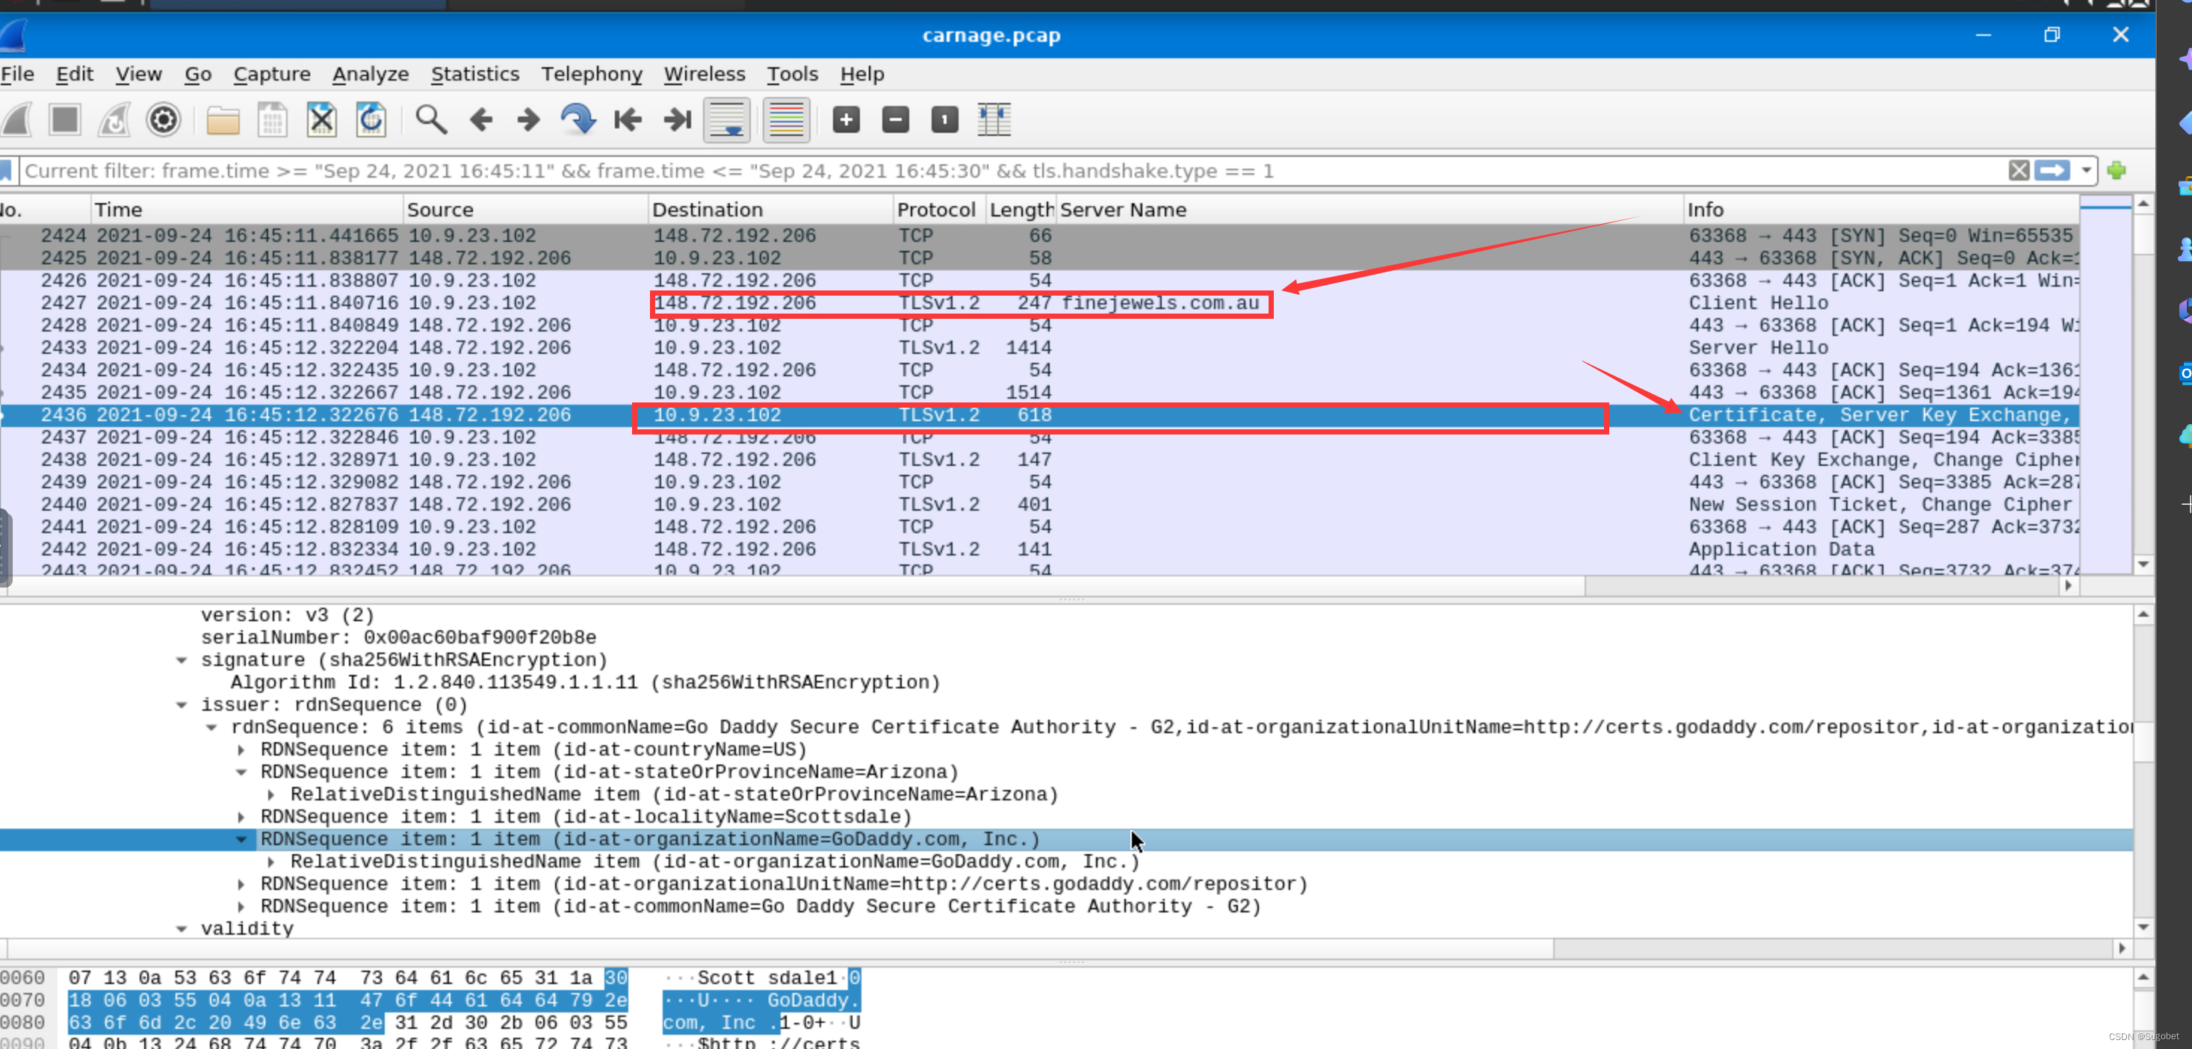Collapse organizationName=GoDaddy.com RDNSequence item
The height and width of the screenshot is (1049, 2192).
[241, 839]
